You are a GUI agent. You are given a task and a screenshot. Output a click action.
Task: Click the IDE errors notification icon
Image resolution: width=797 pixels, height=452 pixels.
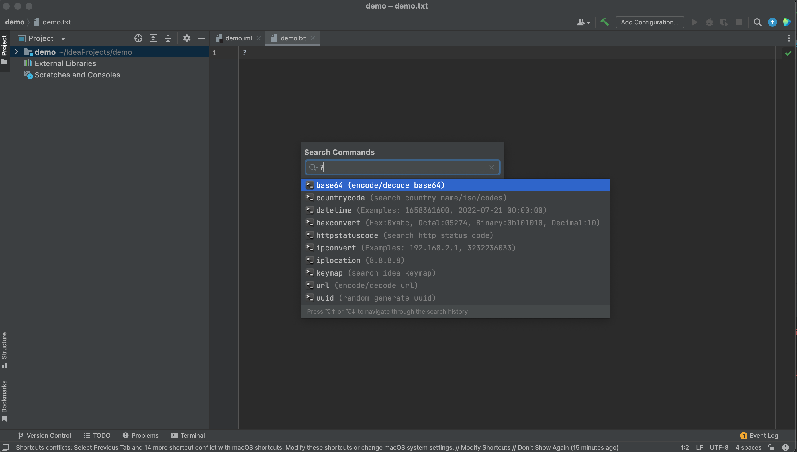[785, 447]
